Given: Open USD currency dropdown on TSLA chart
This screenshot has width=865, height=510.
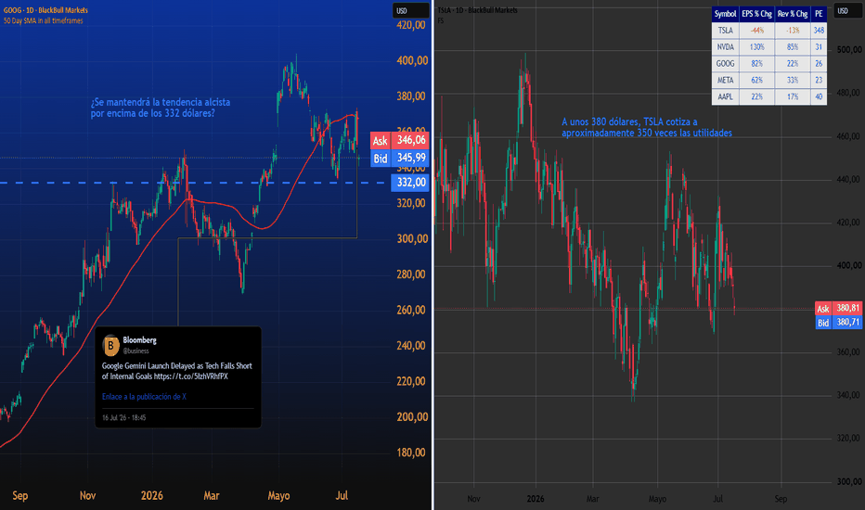Looking at the screenshot, I should (847, 10).
